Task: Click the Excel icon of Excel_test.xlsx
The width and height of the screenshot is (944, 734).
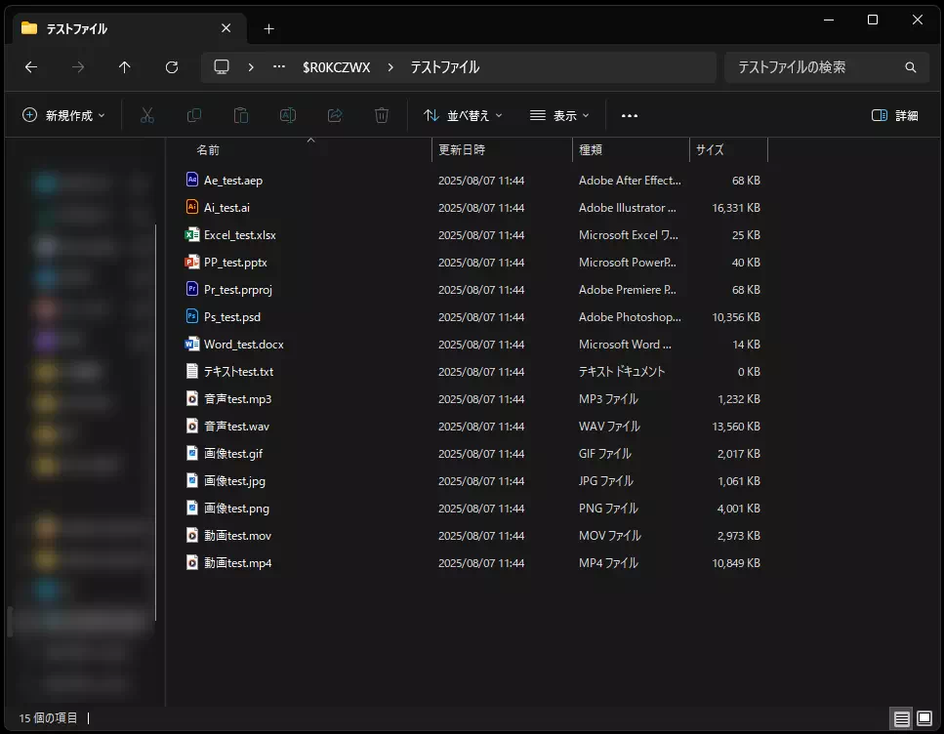Action: [x=192, y=234]
